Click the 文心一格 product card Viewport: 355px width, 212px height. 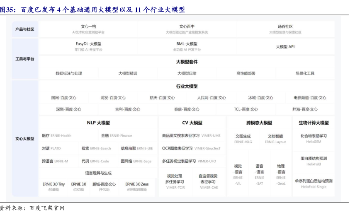tap(88, 29)
